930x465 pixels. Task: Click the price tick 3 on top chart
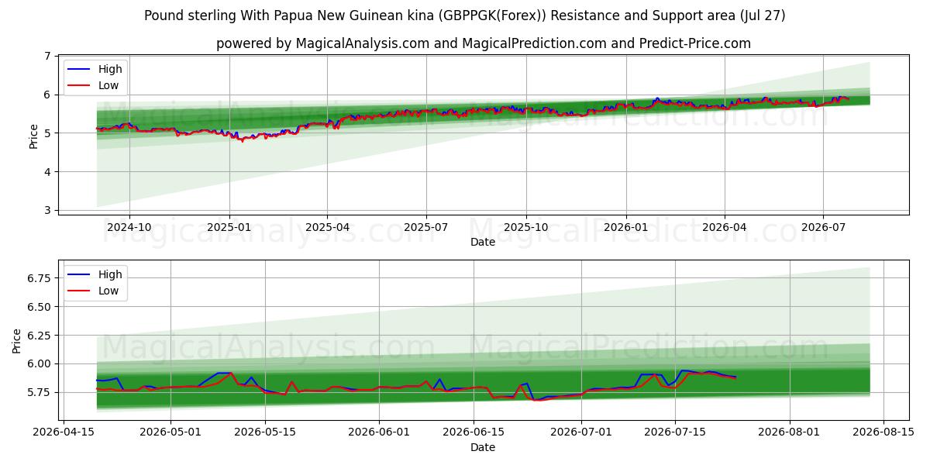[x=47, y=210]
